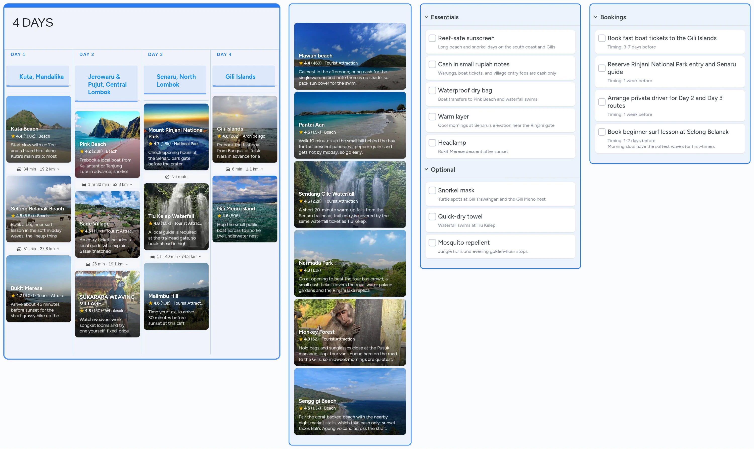
Task: Check Book fast boat tickets booking
Action: point(602,38)
